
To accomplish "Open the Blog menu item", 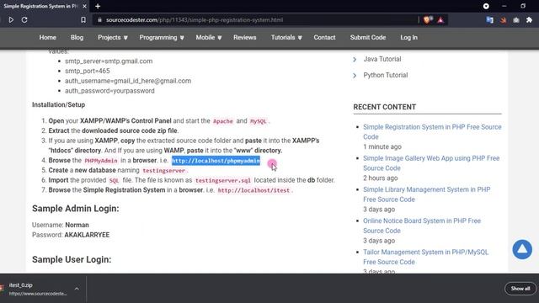I will [77, 37].
